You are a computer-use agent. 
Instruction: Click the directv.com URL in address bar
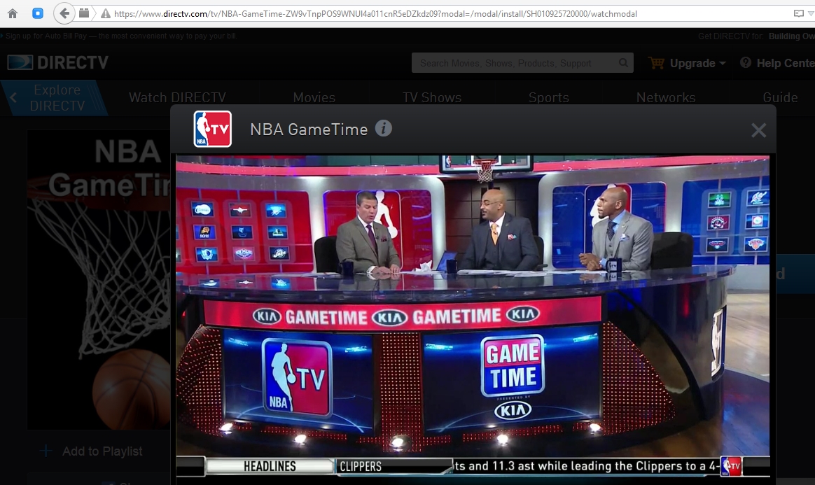375,14
